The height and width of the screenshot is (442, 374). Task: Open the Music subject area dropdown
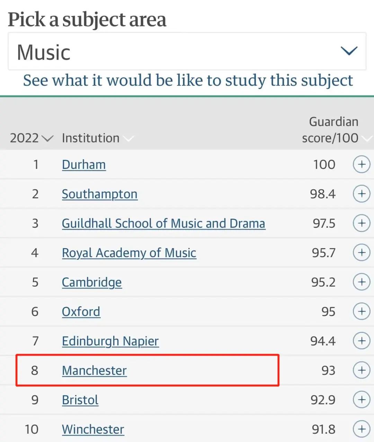point(187,52)
